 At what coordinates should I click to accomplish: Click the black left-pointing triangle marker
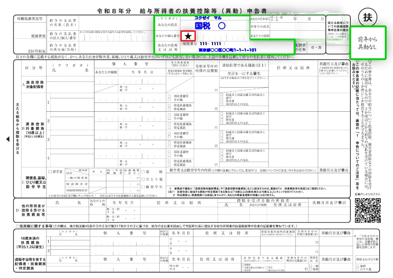[8, 139]
